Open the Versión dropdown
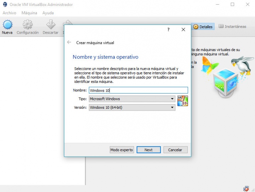255x192 pixels. click(x=132, y=107)
